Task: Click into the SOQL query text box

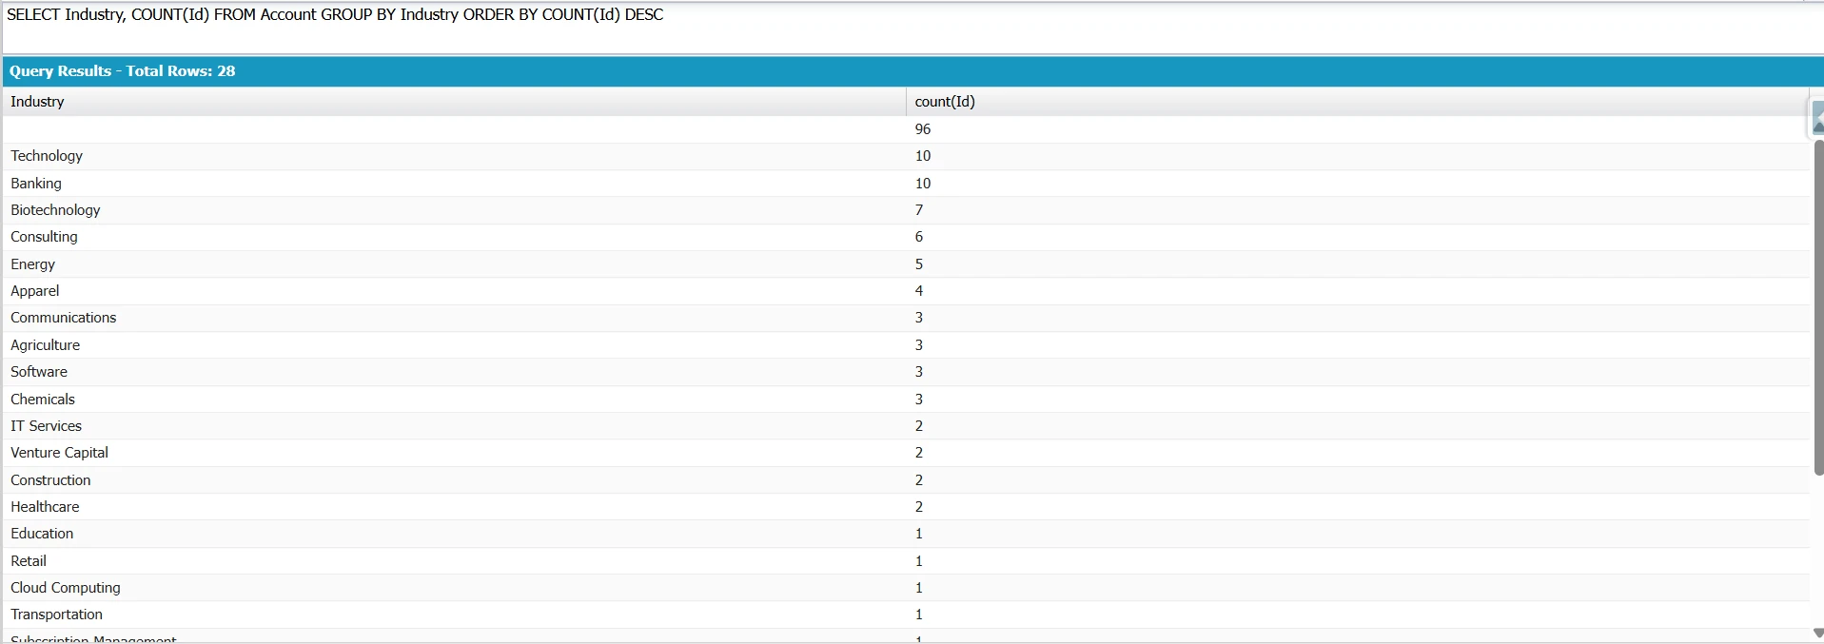Action: [x=912, y=27]
